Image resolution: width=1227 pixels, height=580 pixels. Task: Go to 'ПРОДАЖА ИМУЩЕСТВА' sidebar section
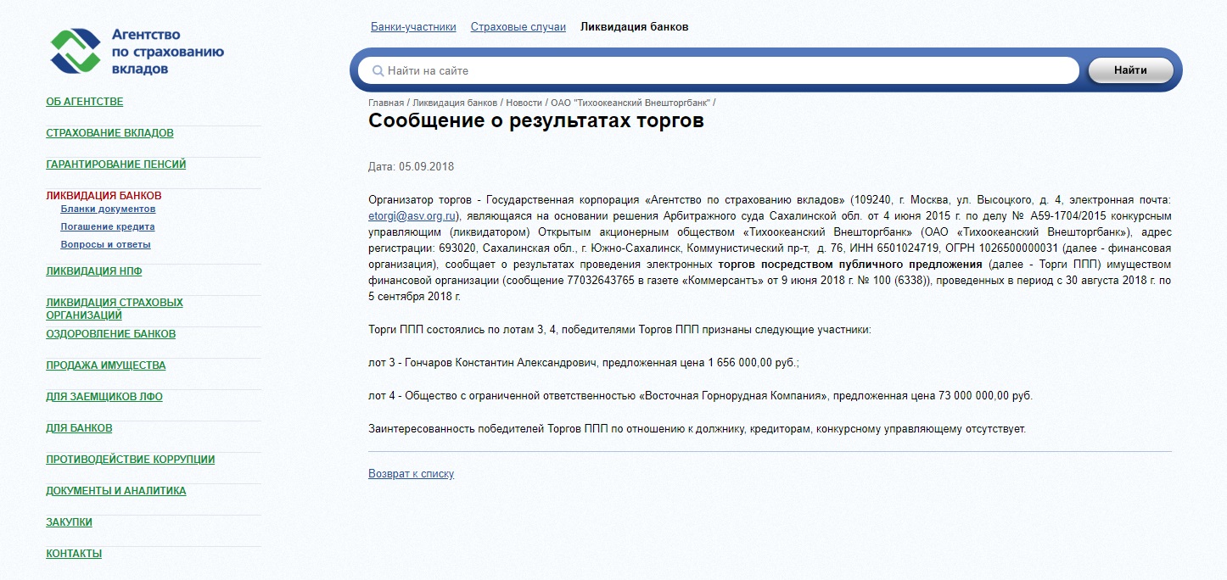106,365
